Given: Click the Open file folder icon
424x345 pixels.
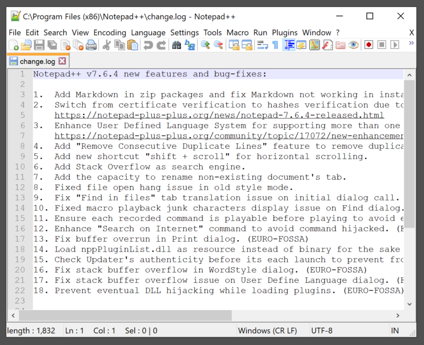Looking at the screenshot, I should pyautogui.click(x=25, y=46).
